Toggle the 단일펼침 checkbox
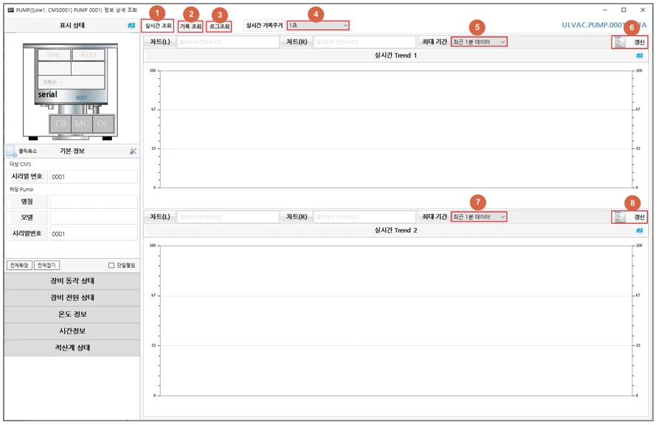Image resolution: width=658 pixels, height=425 pixels. pos(111,265)
